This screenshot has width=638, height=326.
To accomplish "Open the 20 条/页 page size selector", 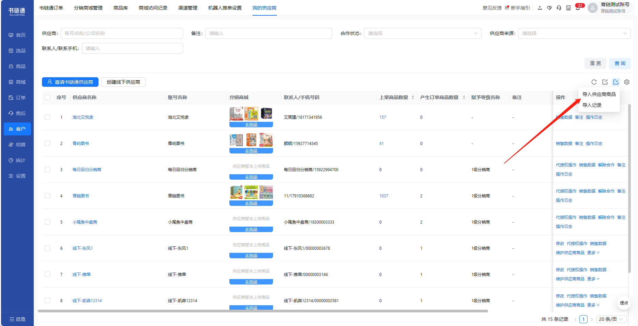I will click(611, 319).
